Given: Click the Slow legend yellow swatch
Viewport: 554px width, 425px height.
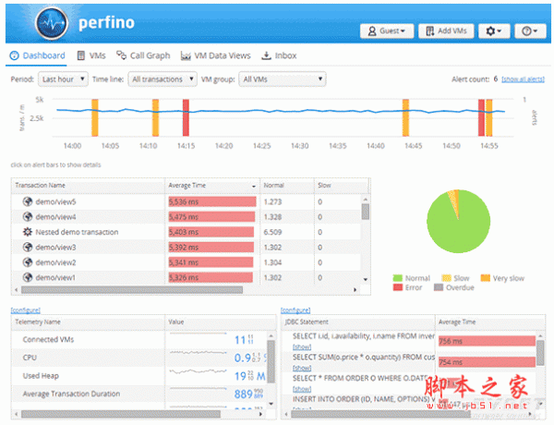Looking at the screenshot, I should [447, 278].
